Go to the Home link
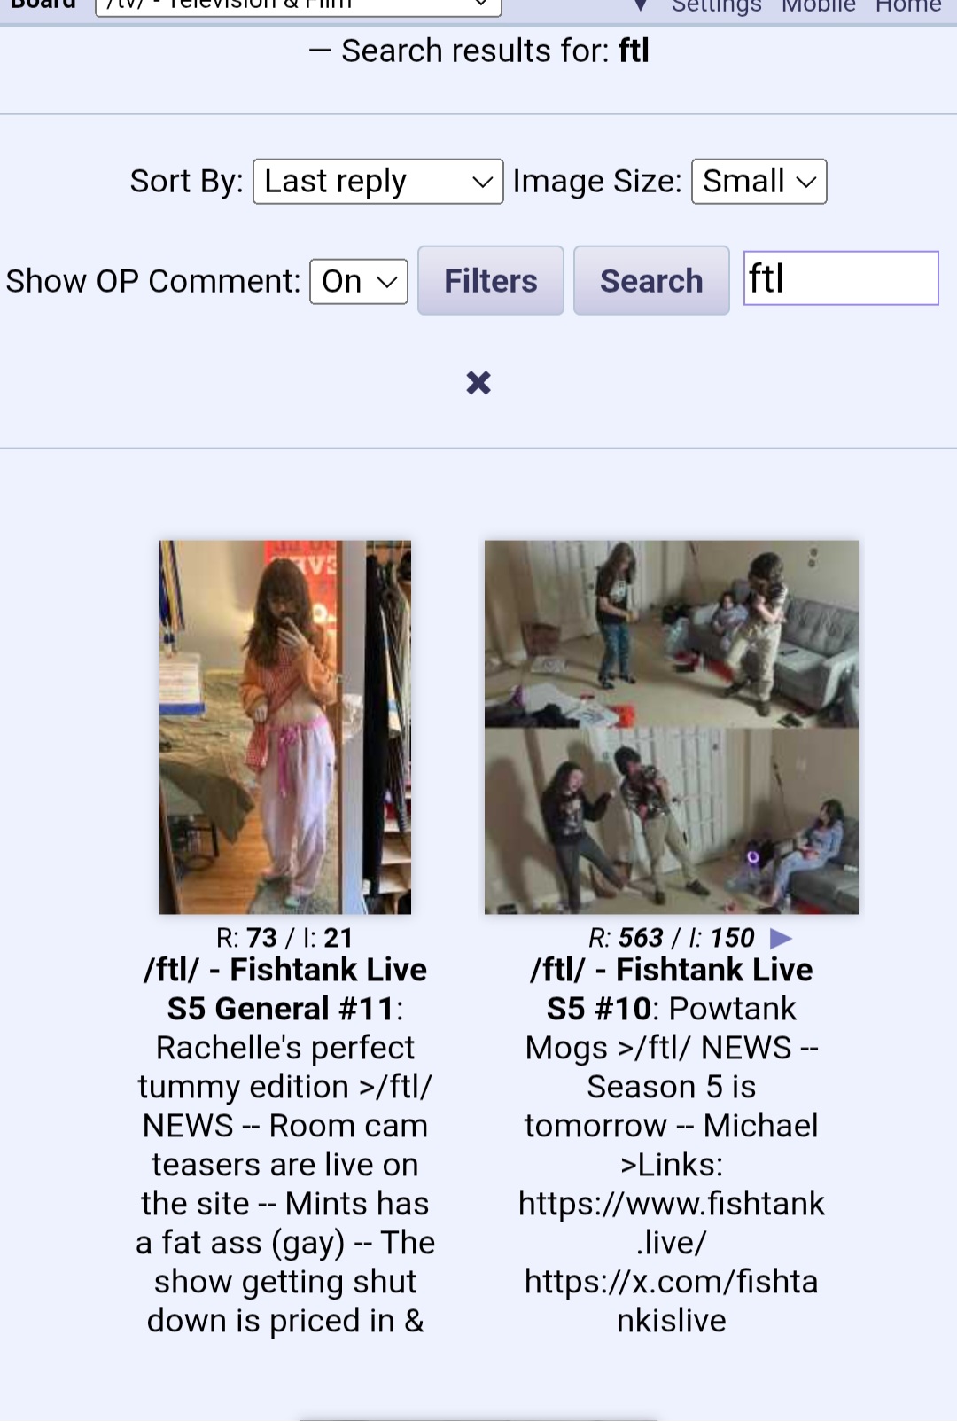Viewport: 957px width, 1421px height. [x=908, y=6]
